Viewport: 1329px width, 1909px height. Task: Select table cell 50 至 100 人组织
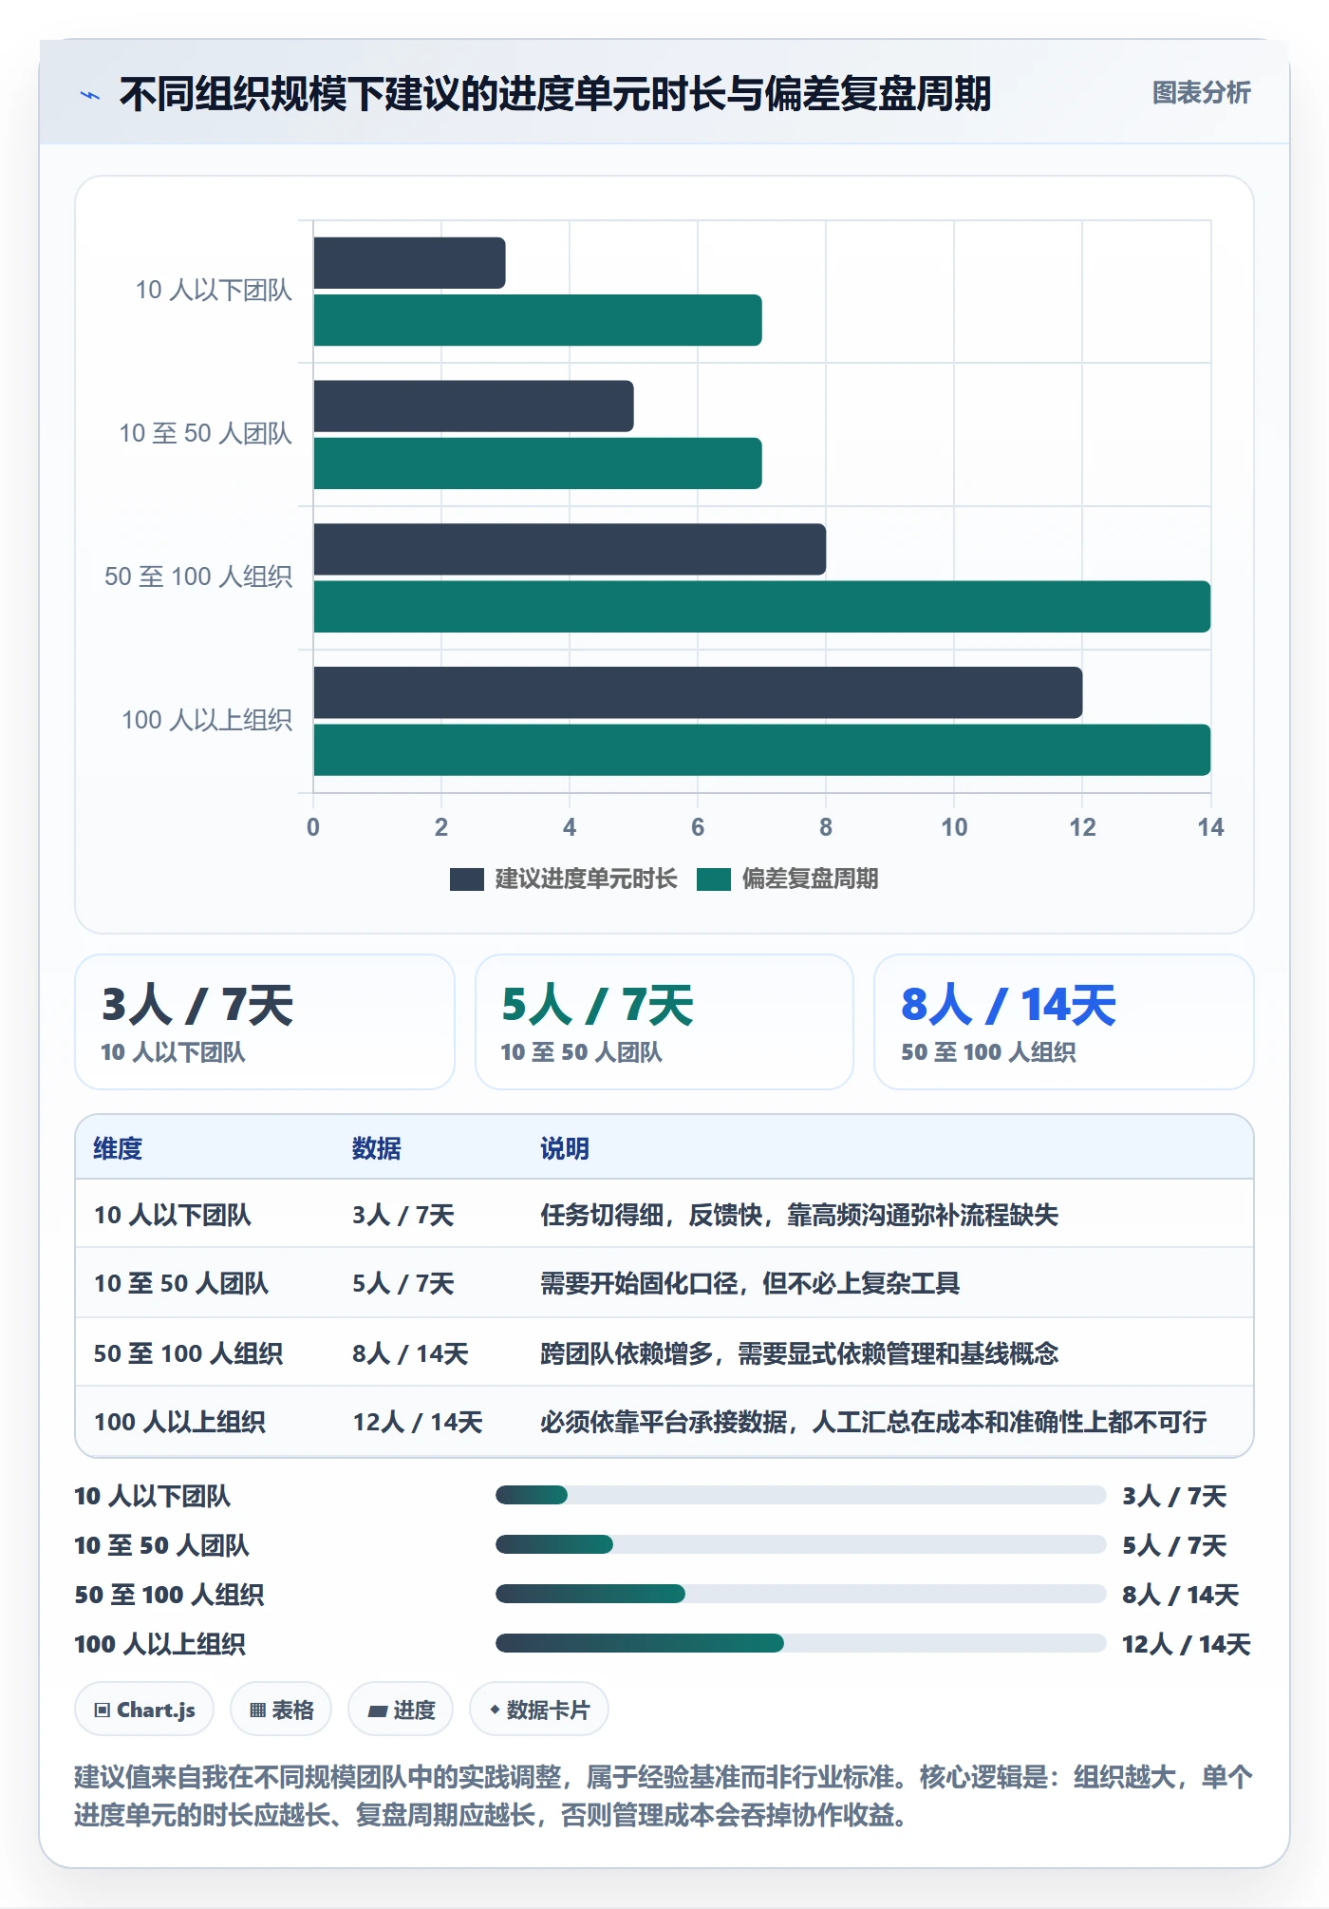[188, 1353]
